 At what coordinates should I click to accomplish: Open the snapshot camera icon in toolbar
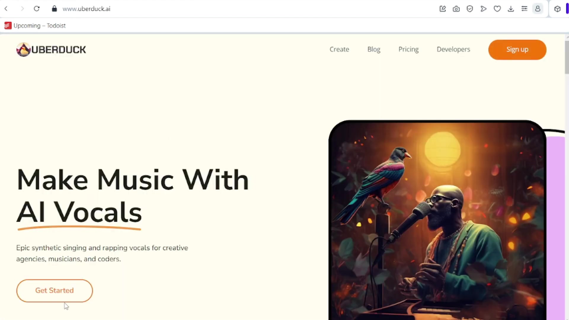pyautogui.click(x=456, y=9)
